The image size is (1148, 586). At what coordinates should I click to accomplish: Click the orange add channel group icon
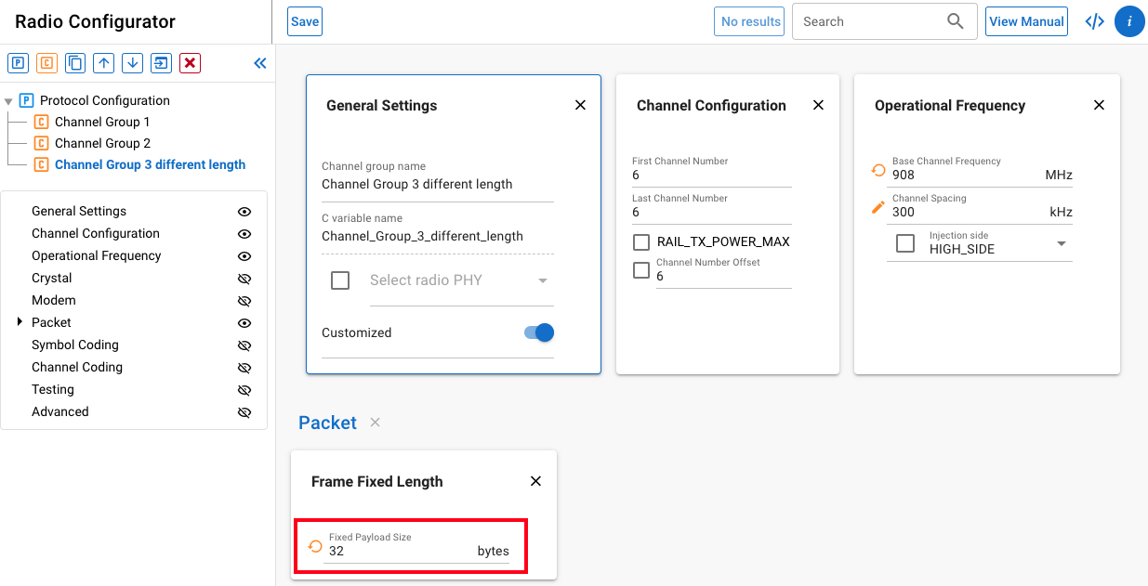pyautogui.click(x=46, y=63)
